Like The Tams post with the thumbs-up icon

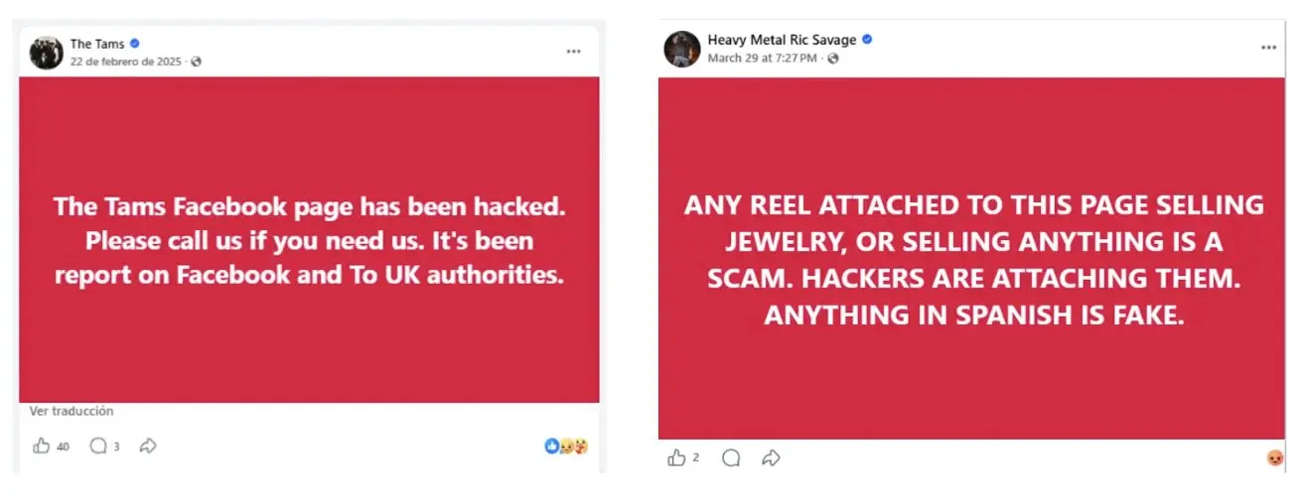[x=42, y=446]
